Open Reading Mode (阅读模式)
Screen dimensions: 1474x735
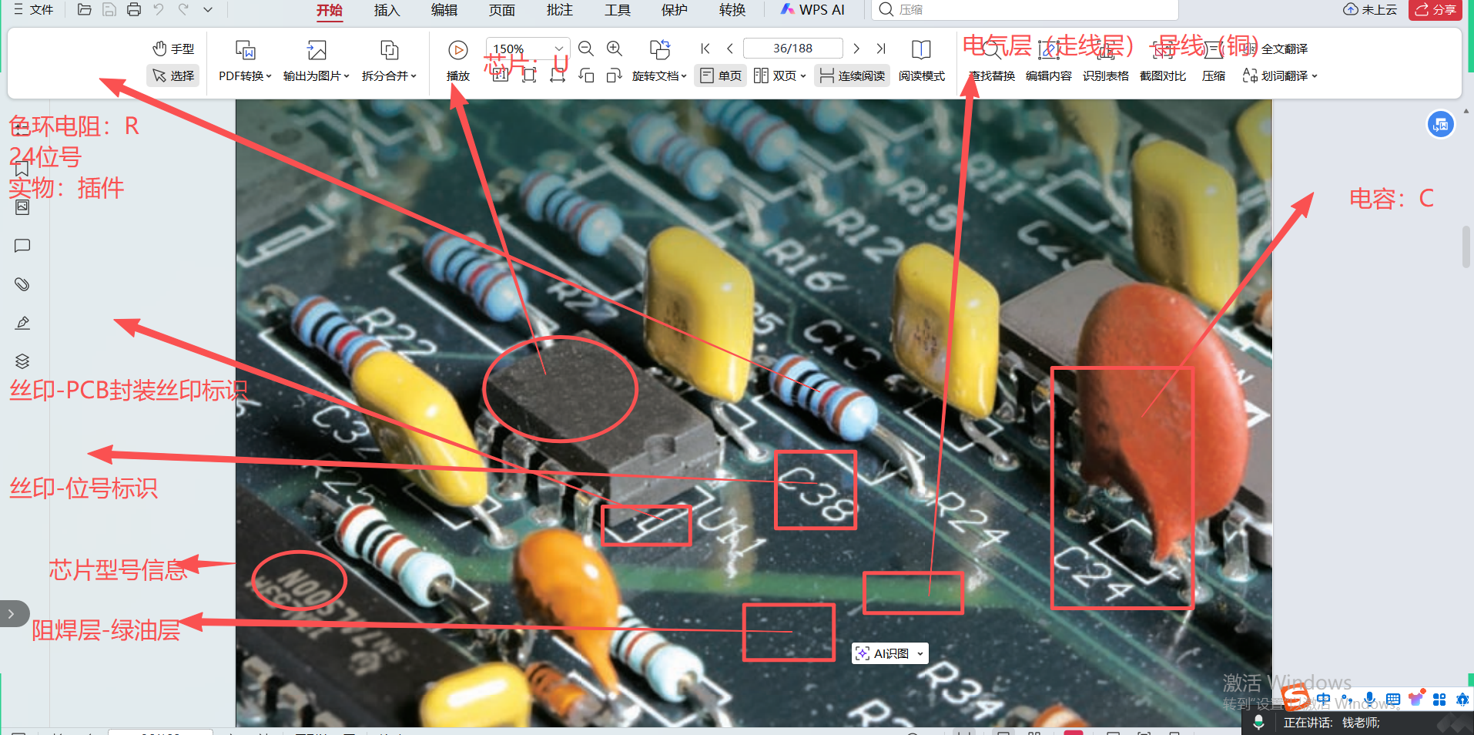pyautogui.click(x=921, y=60)
